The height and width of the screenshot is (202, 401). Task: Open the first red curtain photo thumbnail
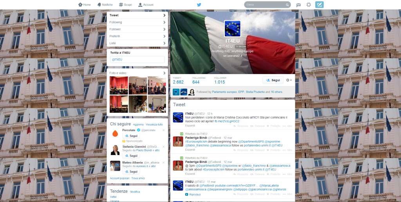pos(119,85)
